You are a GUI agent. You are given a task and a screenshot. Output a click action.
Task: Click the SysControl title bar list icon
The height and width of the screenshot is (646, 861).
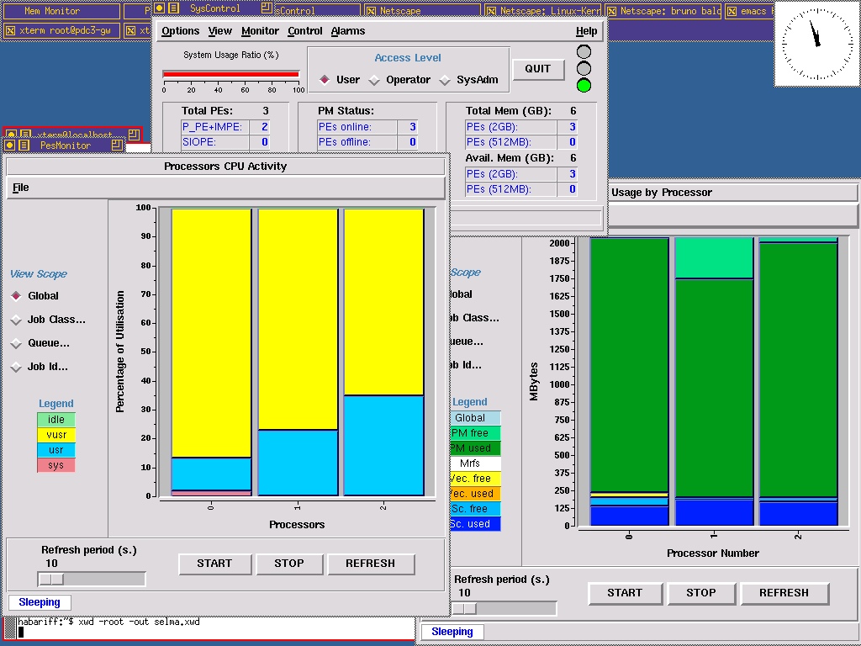point(173,8)
